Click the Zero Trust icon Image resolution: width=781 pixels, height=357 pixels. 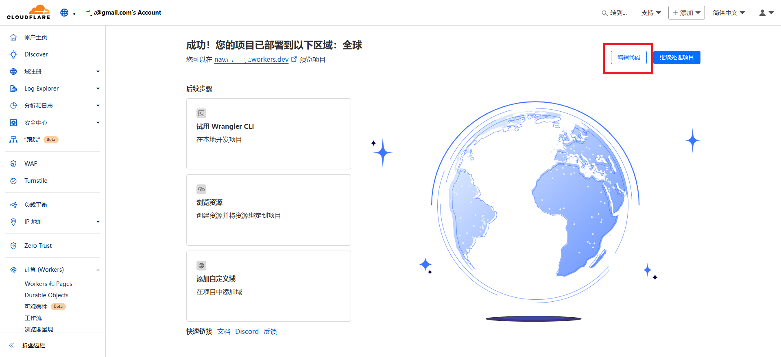(13, 246)
